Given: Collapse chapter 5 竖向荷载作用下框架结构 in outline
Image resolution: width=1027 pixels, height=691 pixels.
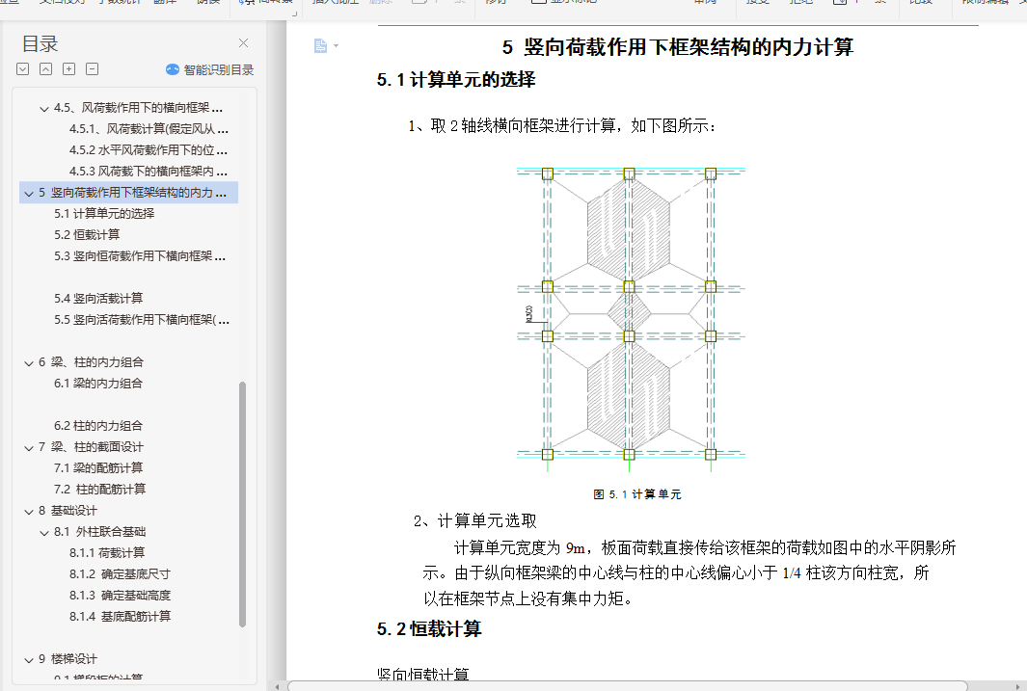Looking at the screenshot, I should click(29, 194).
